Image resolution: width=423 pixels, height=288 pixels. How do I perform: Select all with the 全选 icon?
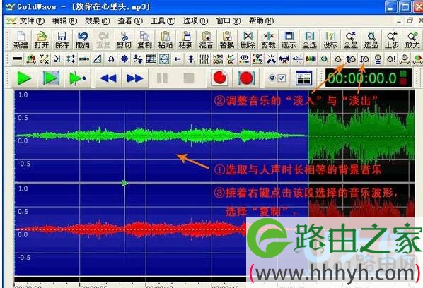click(x=309, y=40)
